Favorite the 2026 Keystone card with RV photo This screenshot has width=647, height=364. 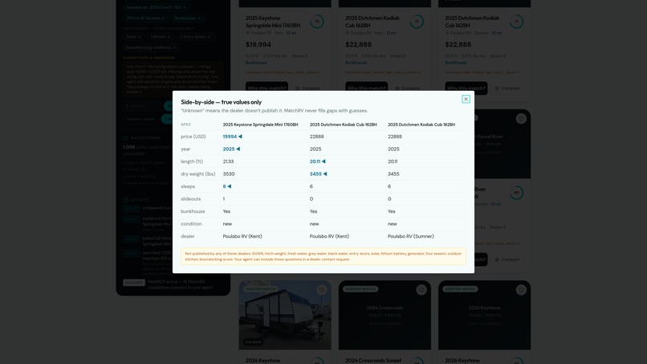pyautogui.click(x=321, y=290)
